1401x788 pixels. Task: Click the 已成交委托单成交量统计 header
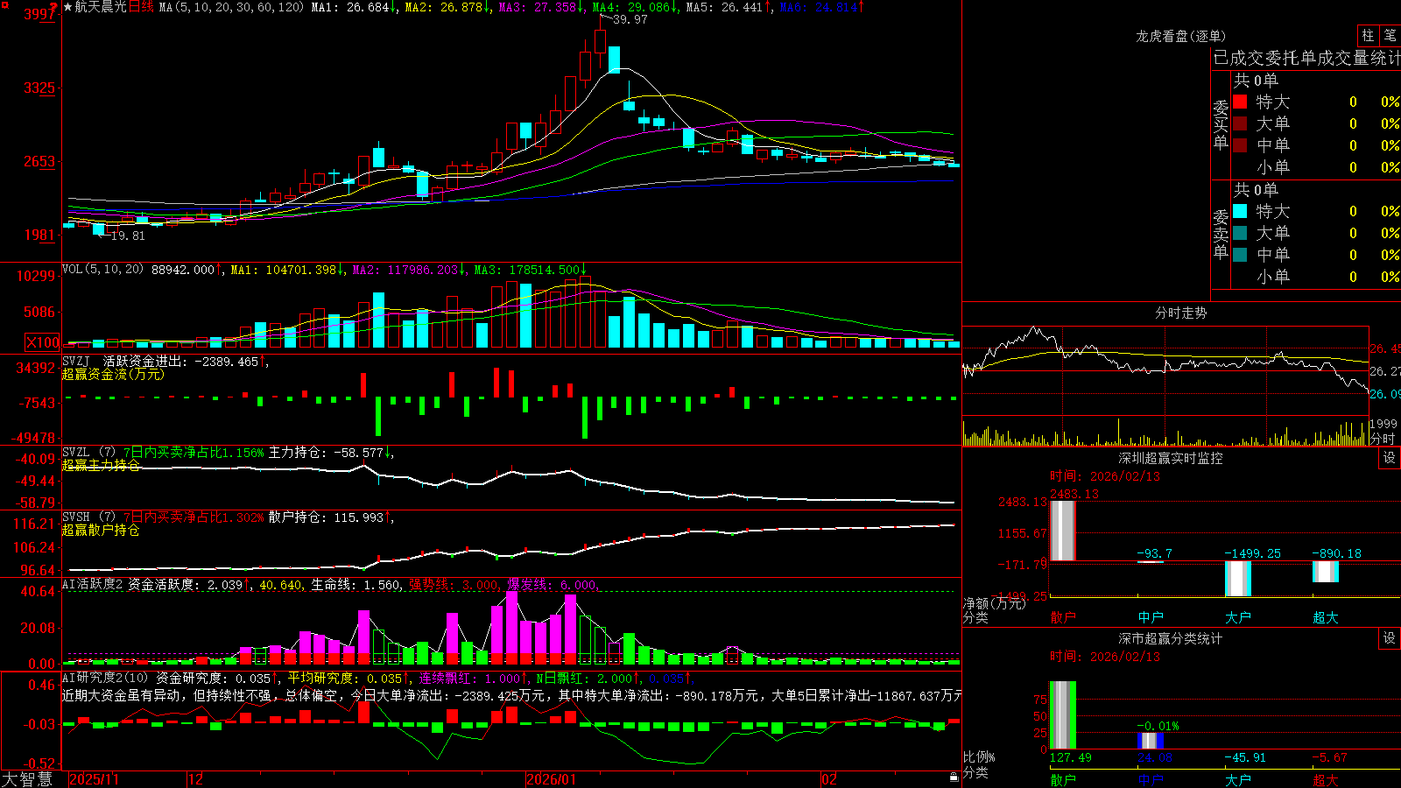click(x=1306, y=58)
